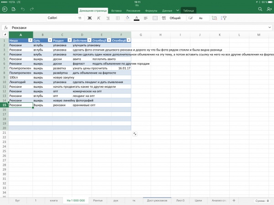Viewport: 274px width, 205px height.
Task: Tap table resize handle icon
Action: tap(135, 134)
